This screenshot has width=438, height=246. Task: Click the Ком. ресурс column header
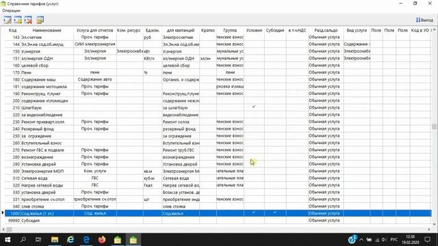coord(129,30)
